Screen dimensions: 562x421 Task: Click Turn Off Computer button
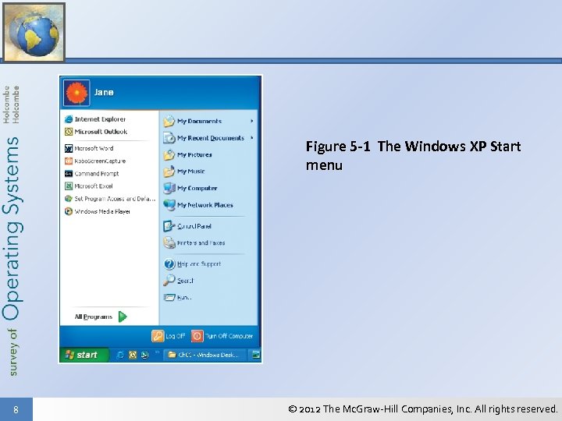[222, 336]
